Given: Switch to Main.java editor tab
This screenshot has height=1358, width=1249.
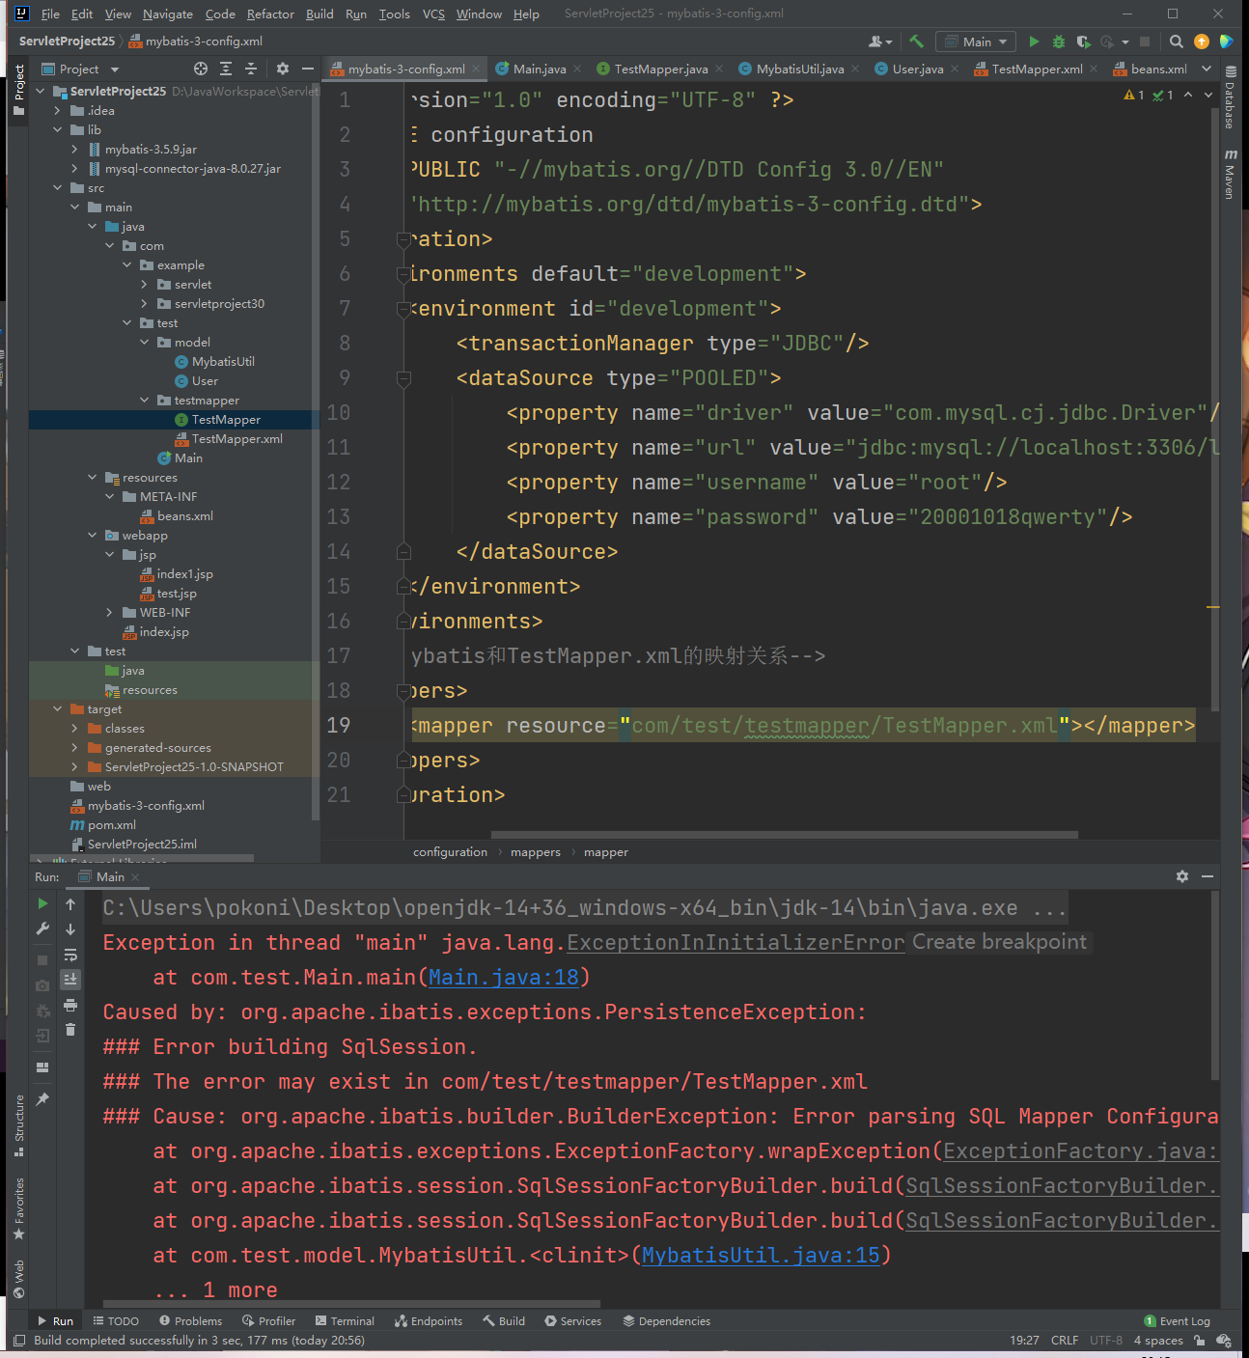Looking at the screenshot, I should [539, 69].
